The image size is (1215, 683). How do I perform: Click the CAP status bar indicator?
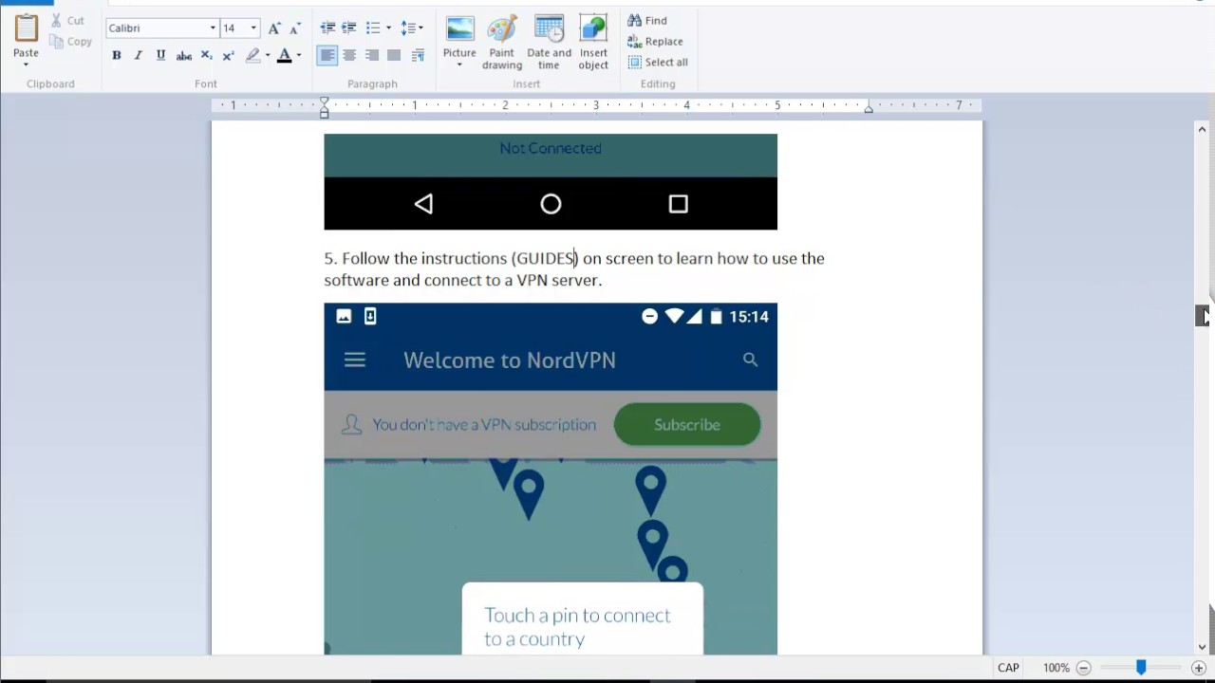(1008, 668)
